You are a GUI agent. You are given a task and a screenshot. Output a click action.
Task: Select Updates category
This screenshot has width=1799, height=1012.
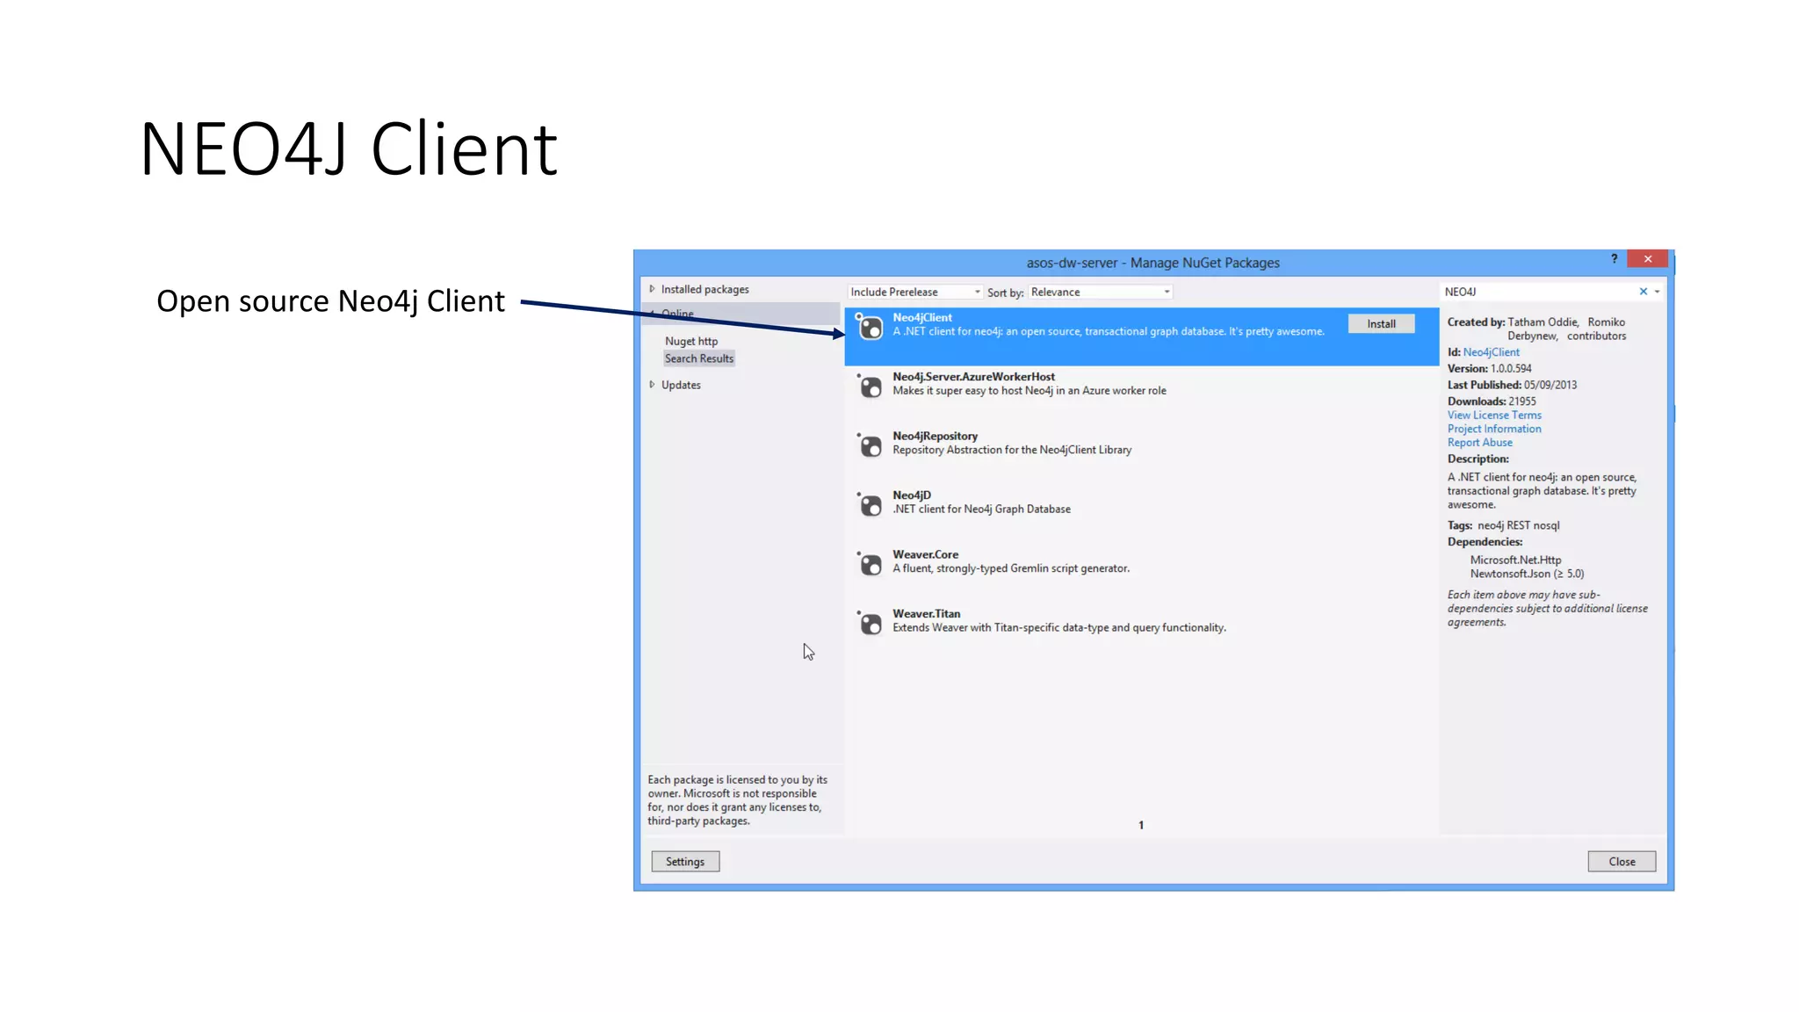click(681, 385)
